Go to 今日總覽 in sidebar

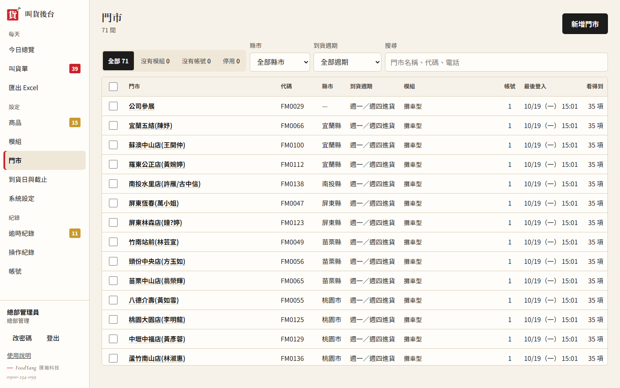pos(45,50)
